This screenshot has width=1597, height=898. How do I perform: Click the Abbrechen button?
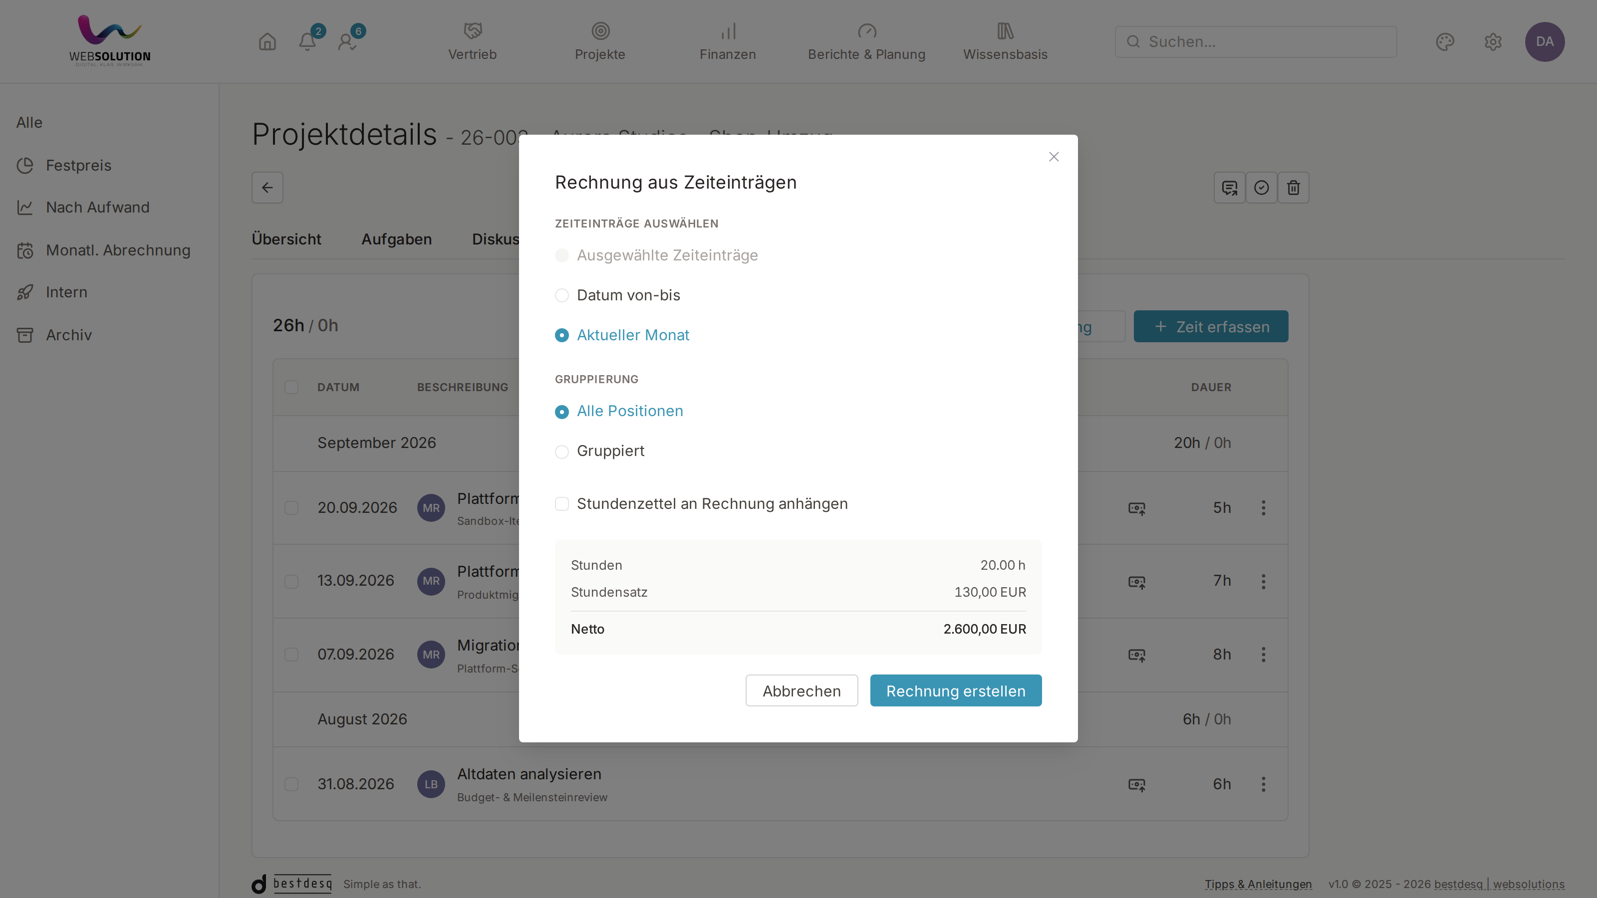(801, 690)
